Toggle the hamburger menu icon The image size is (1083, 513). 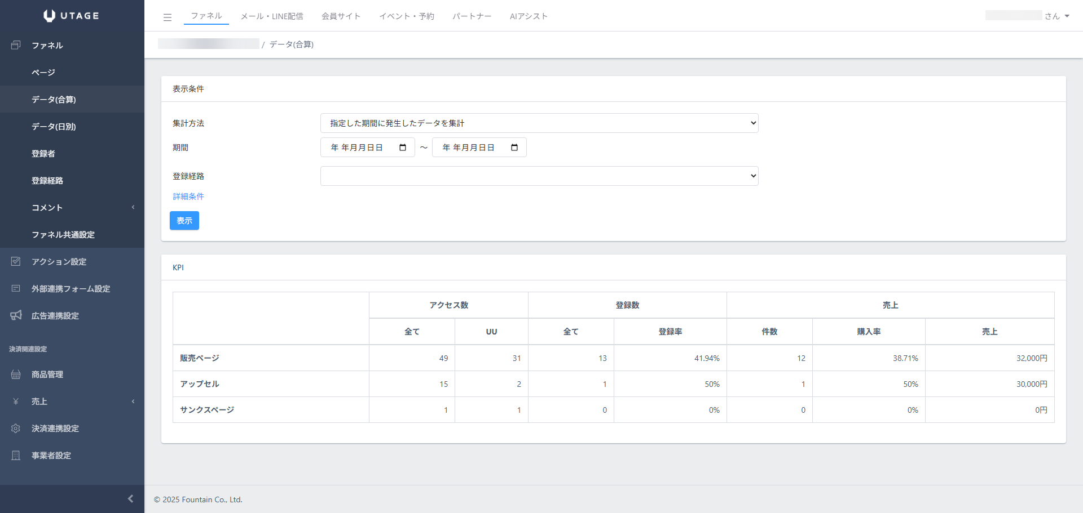[x=168, y=17]
